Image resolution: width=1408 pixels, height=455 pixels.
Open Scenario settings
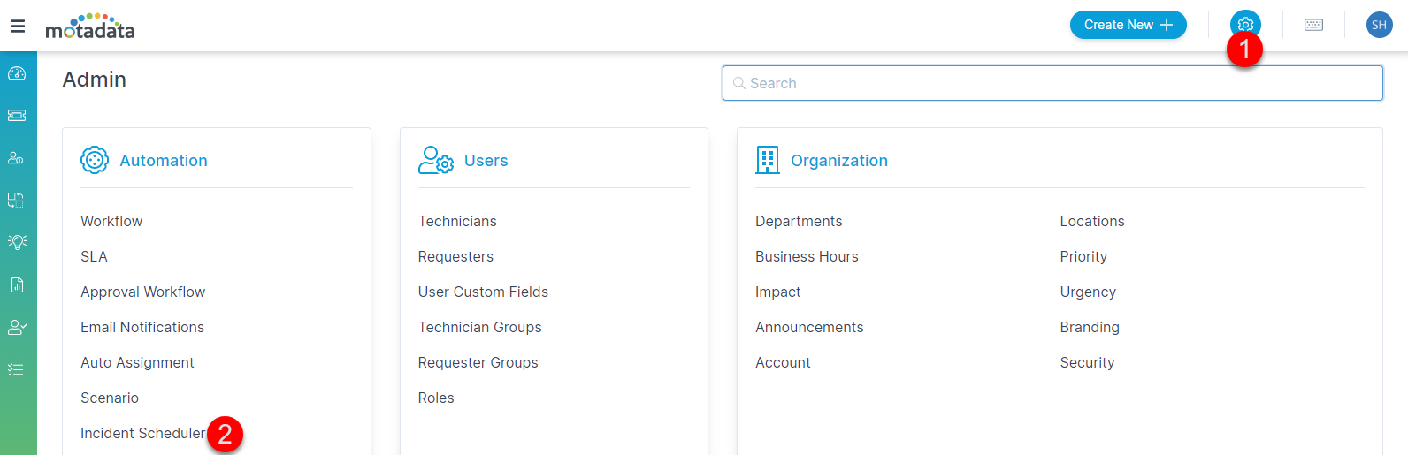click(110, 398)
